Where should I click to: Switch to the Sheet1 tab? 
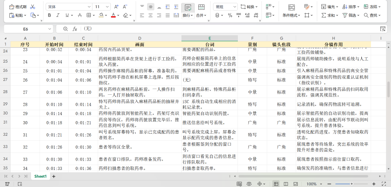coord(40,176)
